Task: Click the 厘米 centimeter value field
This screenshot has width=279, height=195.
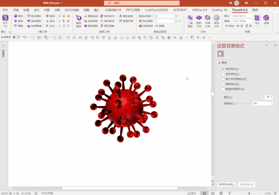Action: click(x=243, y=16)
